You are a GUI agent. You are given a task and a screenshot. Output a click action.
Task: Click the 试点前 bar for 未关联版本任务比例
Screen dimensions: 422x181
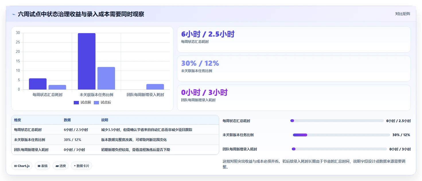click(87, 61)
